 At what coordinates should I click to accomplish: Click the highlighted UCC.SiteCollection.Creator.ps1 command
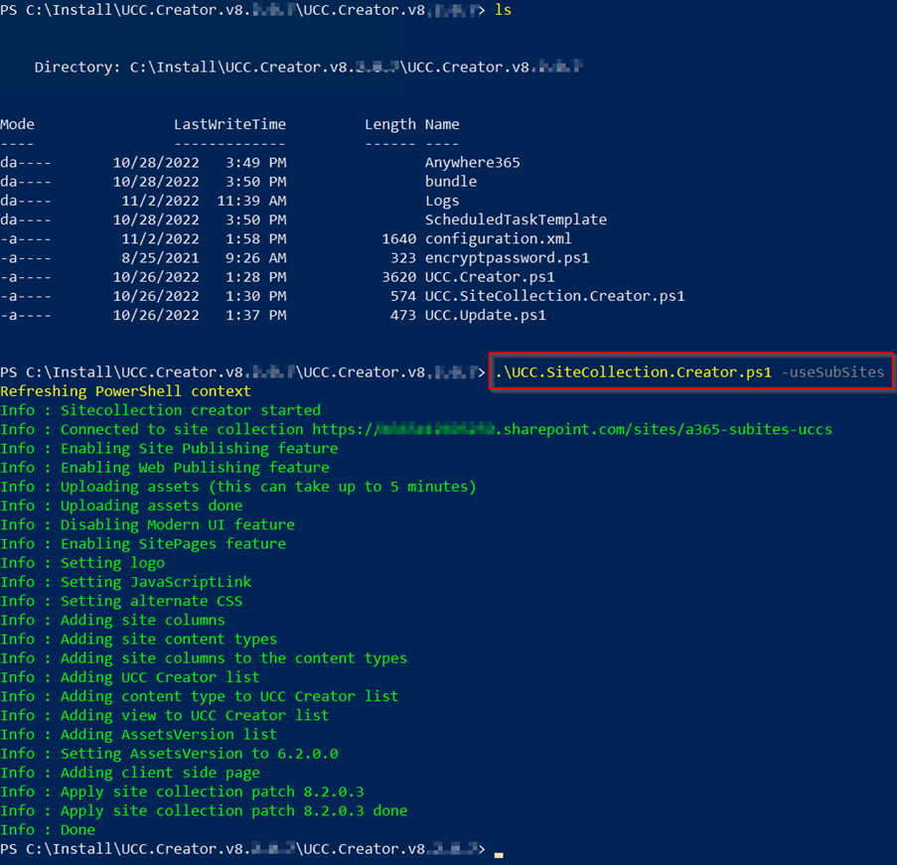[x=634, y=371]
